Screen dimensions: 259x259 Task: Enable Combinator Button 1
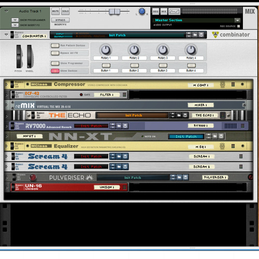tap(106, 65)
